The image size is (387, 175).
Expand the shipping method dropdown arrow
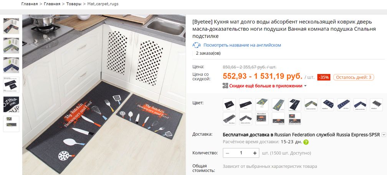(384, 135)
